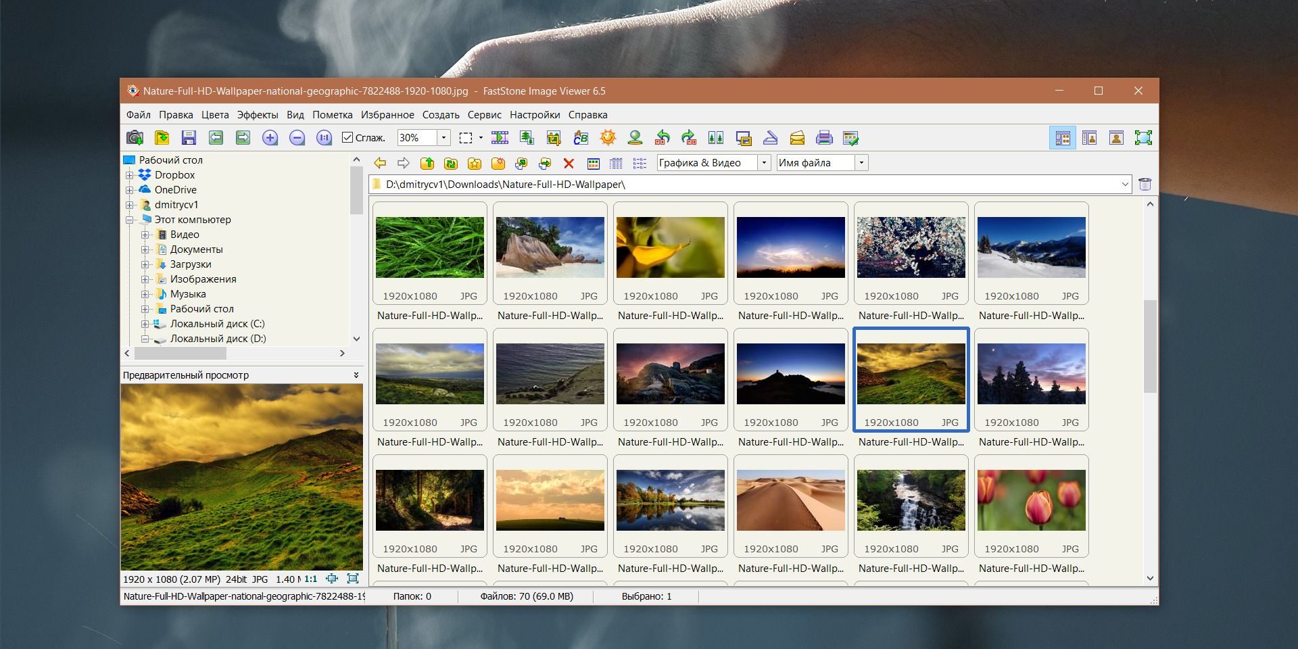The image size is (1298, 649).
Task: Open the Правка menu
Action: click(x=176, y=115)
